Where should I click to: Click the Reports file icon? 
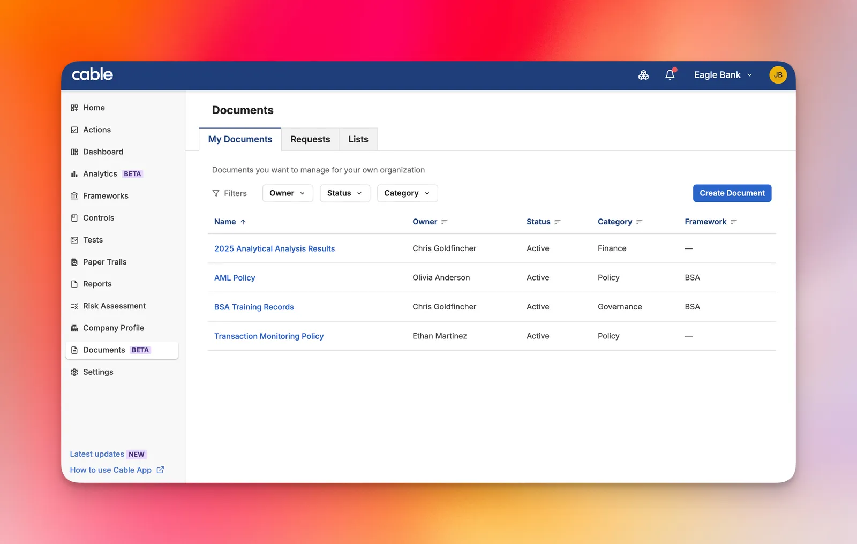point(74,284)
